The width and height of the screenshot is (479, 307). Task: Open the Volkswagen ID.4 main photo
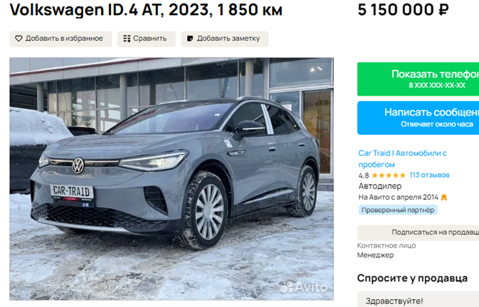coord(172,179)
